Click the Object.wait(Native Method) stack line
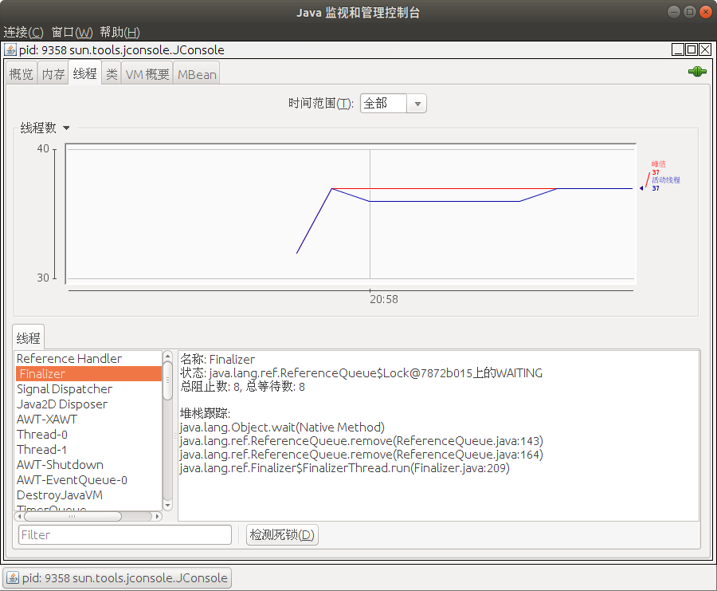Screen dimensions: 717x591 pos(282,427)
